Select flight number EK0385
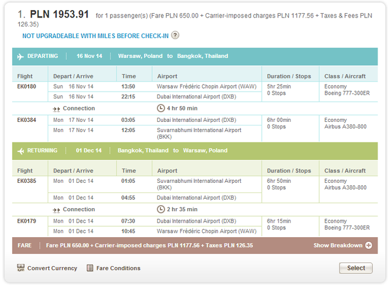 click(x=27, y=181)
